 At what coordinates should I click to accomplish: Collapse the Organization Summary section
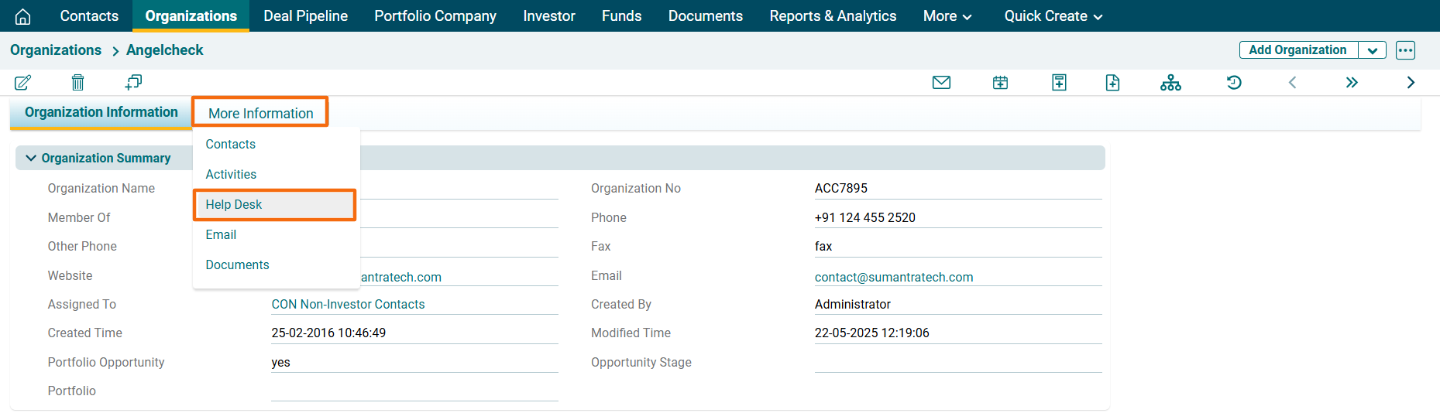pyautogui.click(x=31, y=158)
